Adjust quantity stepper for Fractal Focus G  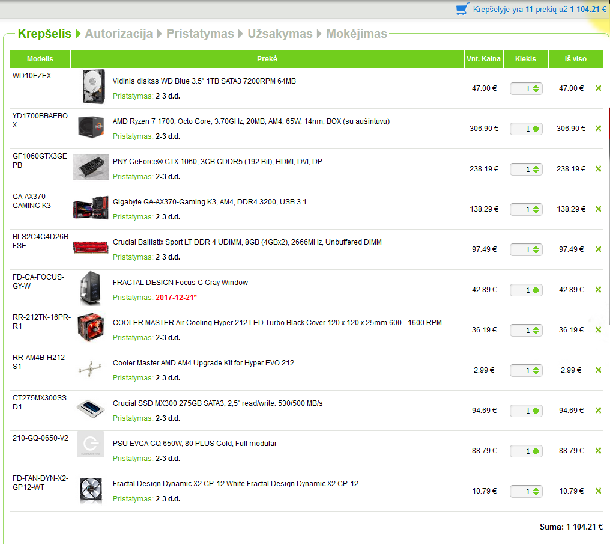536,290
